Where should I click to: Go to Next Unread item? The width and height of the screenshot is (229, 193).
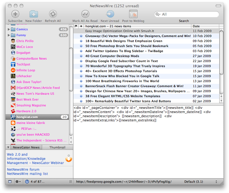point(110,14)
